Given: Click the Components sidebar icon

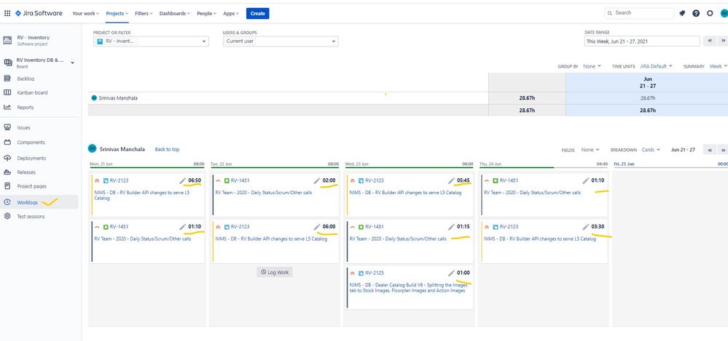Looking at the screenshot, I should [x=7, y=143].
